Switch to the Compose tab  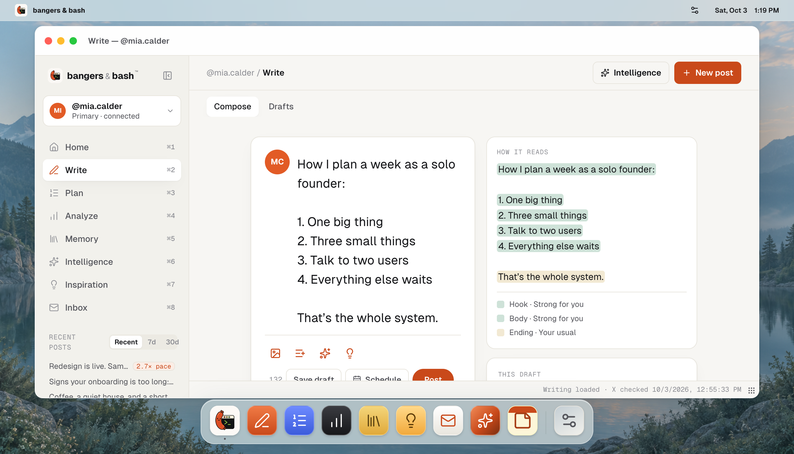point(232,106)
